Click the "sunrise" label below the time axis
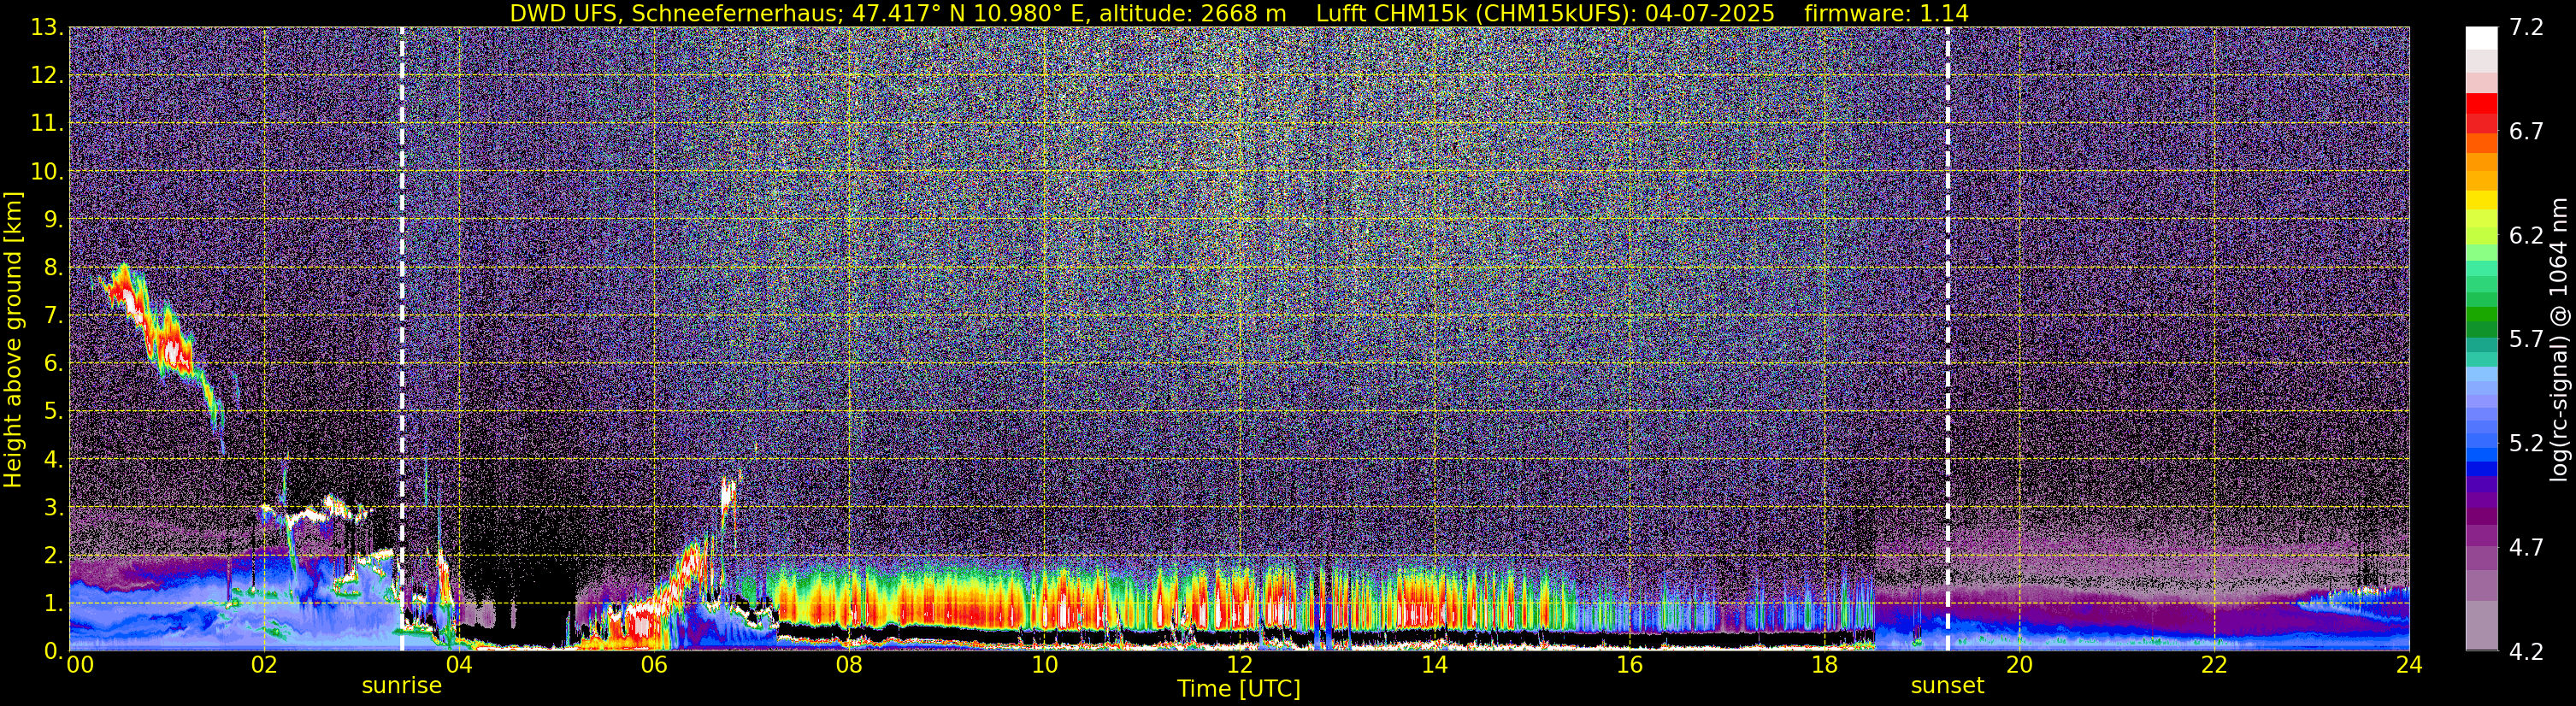 click(x=402, y=686)
